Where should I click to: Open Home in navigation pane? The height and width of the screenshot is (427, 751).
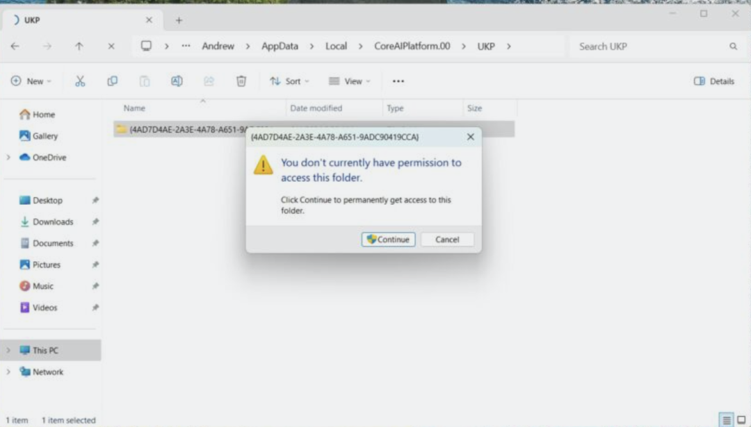point(37,115)
